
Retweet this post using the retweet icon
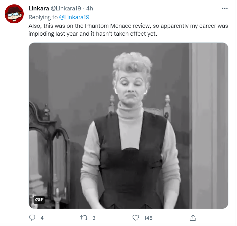pos(84,218)
